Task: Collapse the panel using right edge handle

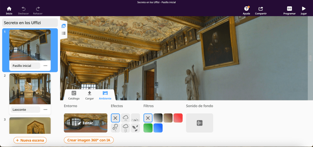Action: tap(310, 58)
